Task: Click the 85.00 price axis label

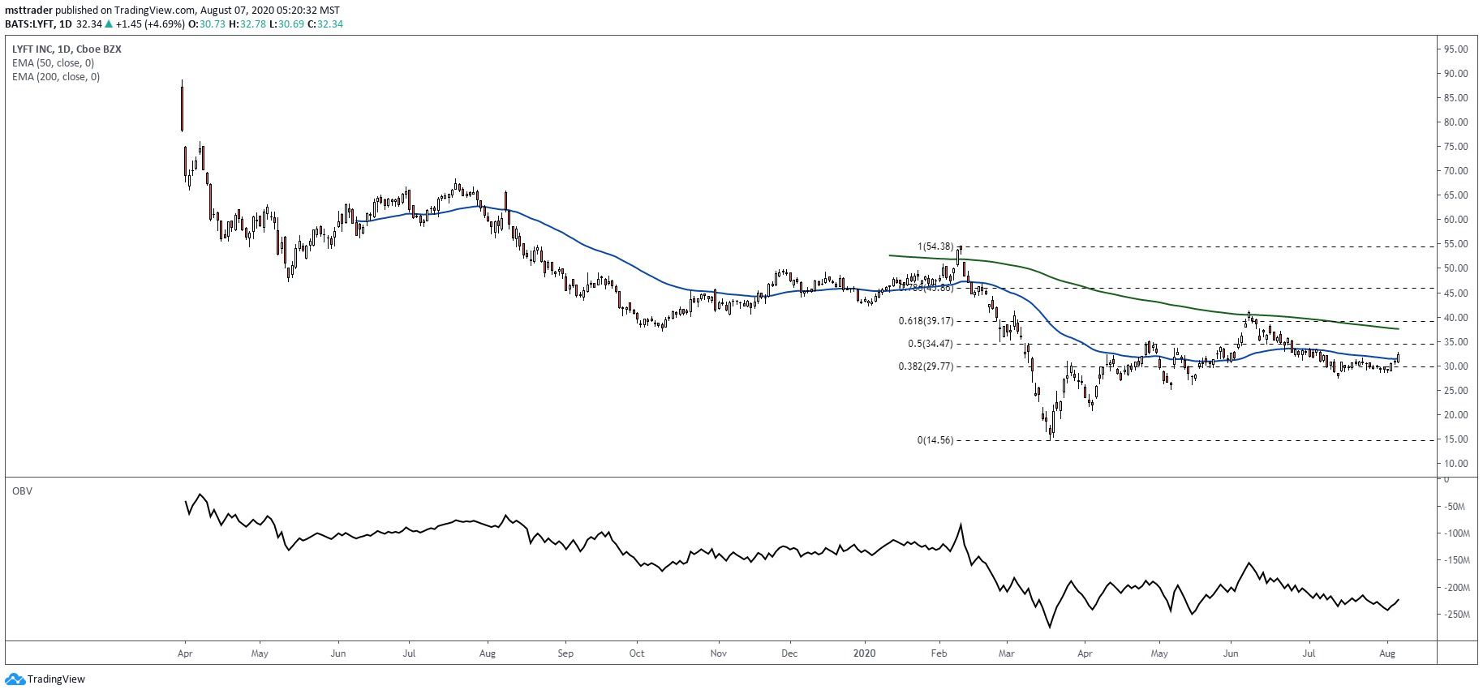Action: (1455, 98)
